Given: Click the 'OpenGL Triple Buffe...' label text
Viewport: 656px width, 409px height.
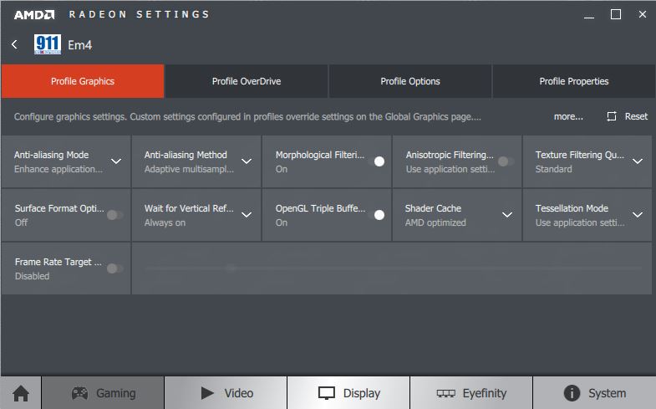Looking at the screenshot, I should (x=320, y=208).
